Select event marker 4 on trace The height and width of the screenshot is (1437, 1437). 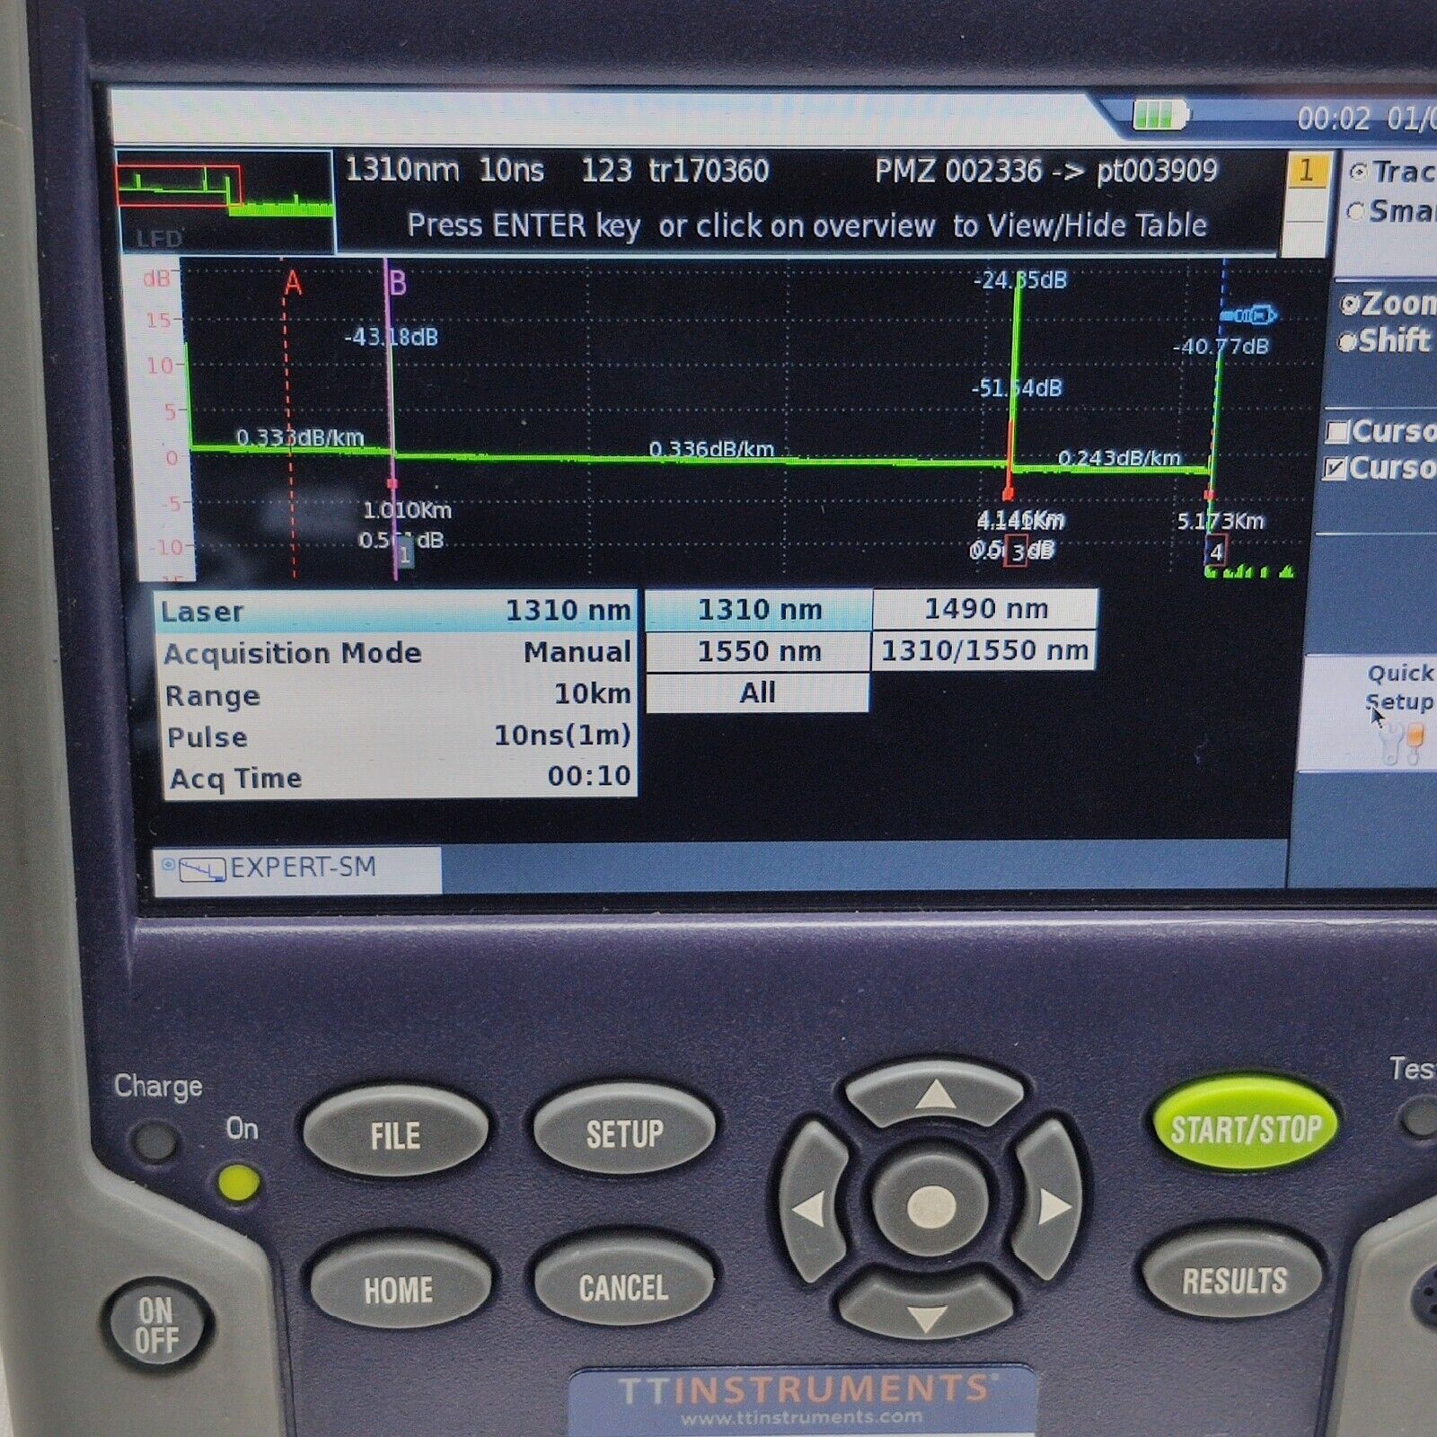tap(1216, 551)
